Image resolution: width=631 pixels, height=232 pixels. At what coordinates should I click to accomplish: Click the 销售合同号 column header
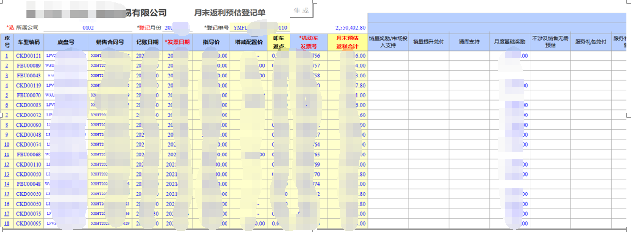coord(110,42)
